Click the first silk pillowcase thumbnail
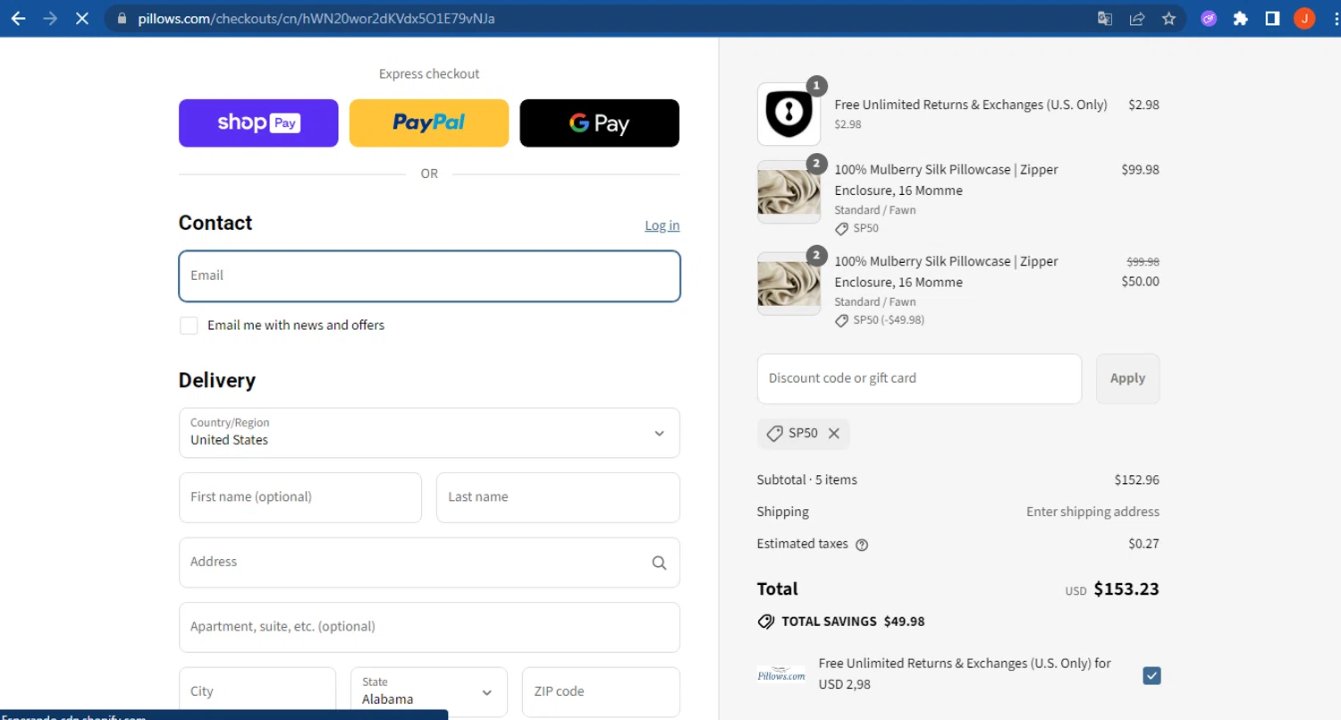 (789, 192)
